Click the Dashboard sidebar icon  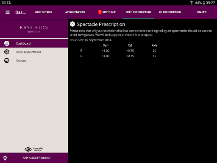coord(7,43)
